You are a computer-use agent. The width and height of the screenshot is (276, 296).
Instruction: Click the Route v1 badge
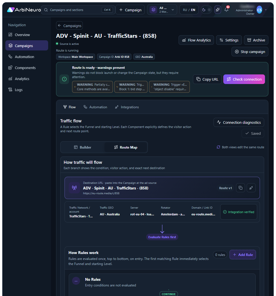coord(225,188)
